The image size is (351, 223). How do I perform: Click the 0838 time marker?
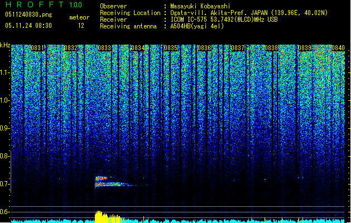tap(271, 48)
